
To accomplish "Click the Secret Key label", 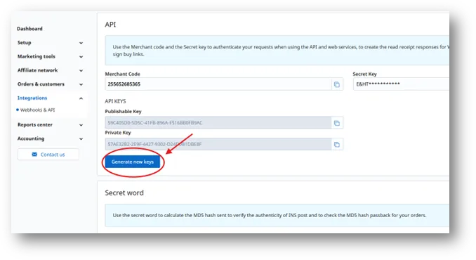I will click(364, 74).
